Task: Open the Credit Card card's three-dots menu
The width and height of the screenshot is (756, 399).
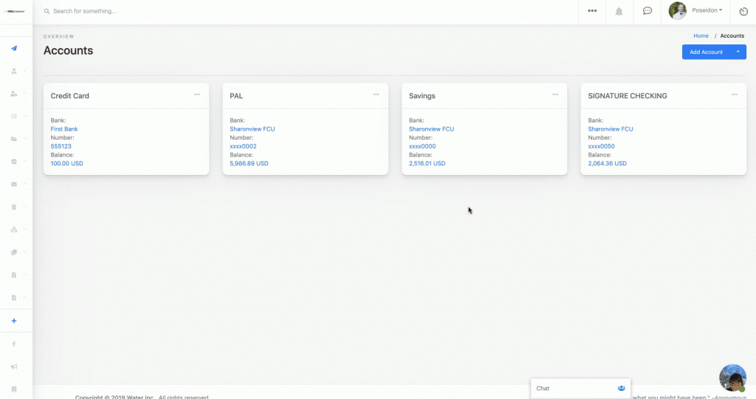Action: (x=196, y=95)
